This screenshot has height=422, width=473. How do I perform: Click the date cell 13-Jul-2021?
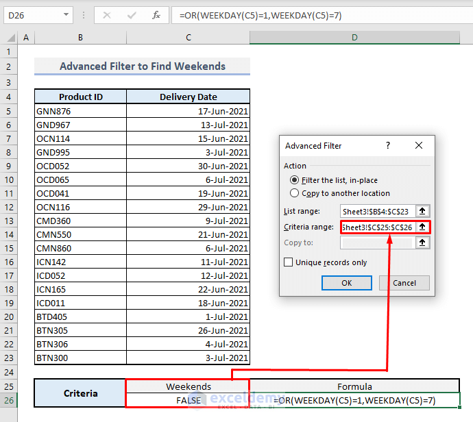tap(188, 125)
